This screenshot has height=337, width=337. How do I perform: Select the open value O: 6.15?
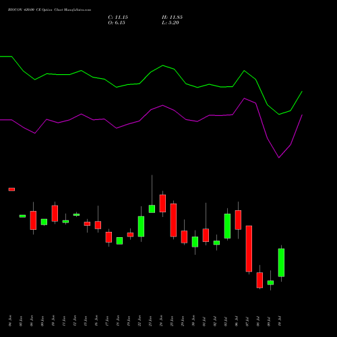(117, 23)
